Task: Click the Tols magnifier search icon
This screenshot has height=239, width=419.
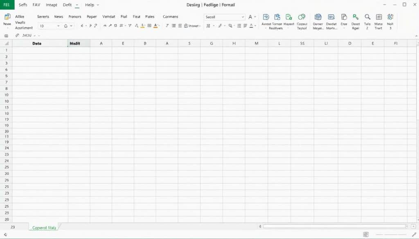Action: (x=367, y=17)
